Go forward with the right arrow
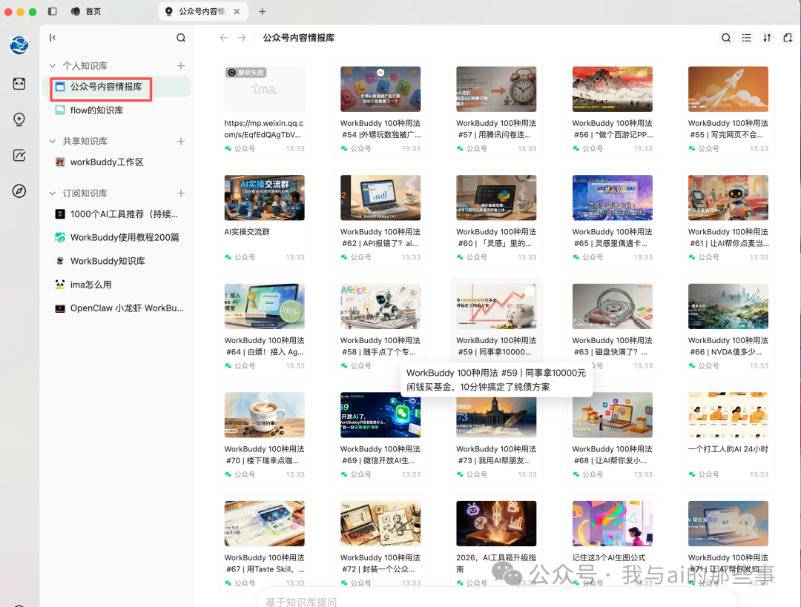The height and width of the screenshot is (607, 801). coord(242,38)
